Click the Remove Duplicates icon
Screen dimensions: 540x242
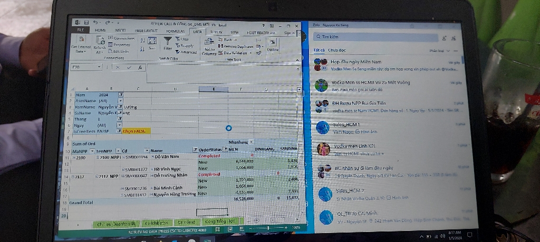tap(220, 46)
